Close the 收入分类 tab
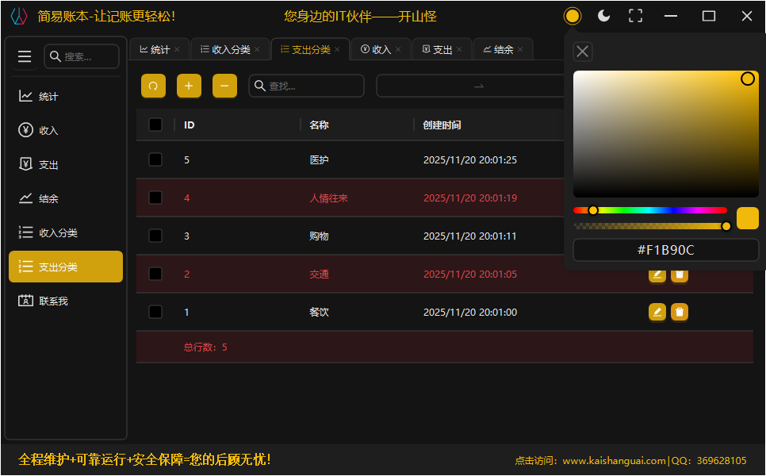The width and height of the screenshot is (766, 476). pos(257,49)
